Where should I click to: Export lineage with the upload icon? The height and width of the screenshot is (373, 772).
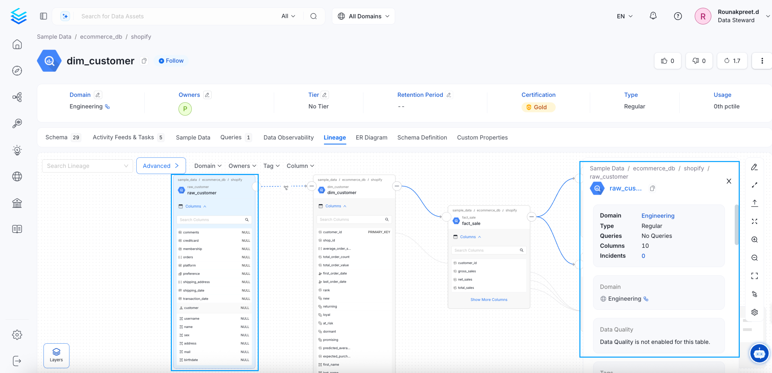click(x=755, y=203)
